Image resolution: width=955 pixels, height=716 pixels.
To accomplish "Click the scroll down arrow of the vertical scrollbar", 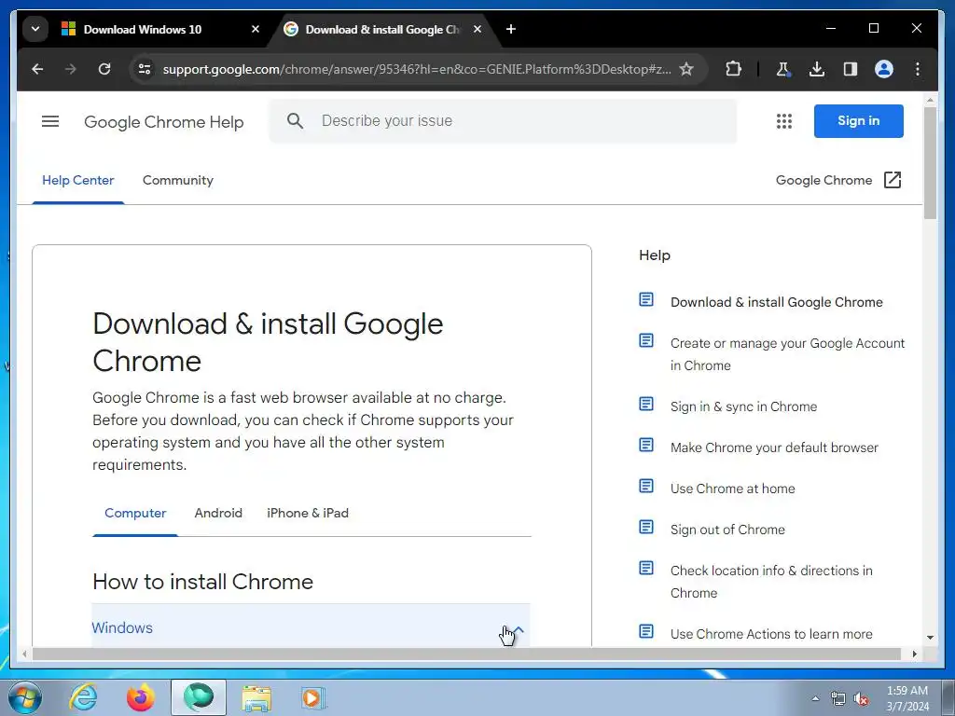I will coord(930,638).
